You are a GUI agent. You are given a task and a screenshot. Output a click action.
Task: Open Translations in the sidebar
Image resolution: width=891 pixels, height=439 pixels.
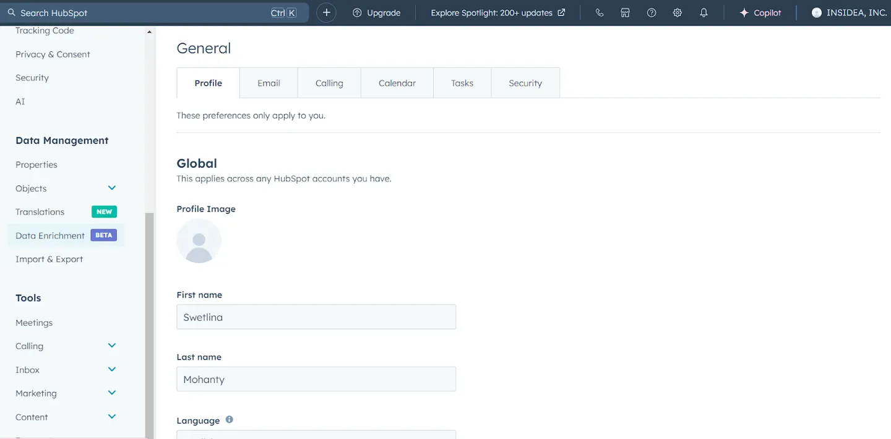(40, 211)
